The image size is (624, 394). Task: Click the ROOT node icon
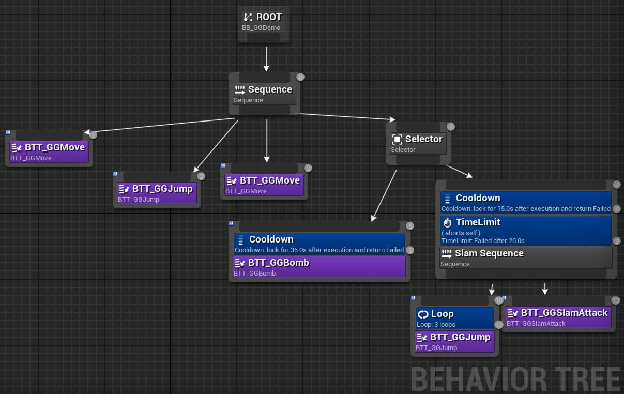tap(249, 18)
